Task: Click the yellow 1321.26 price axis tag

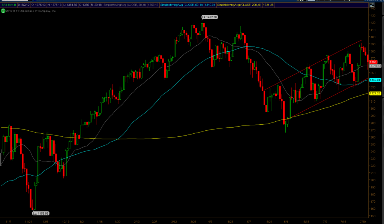Action: pos(375,93)
